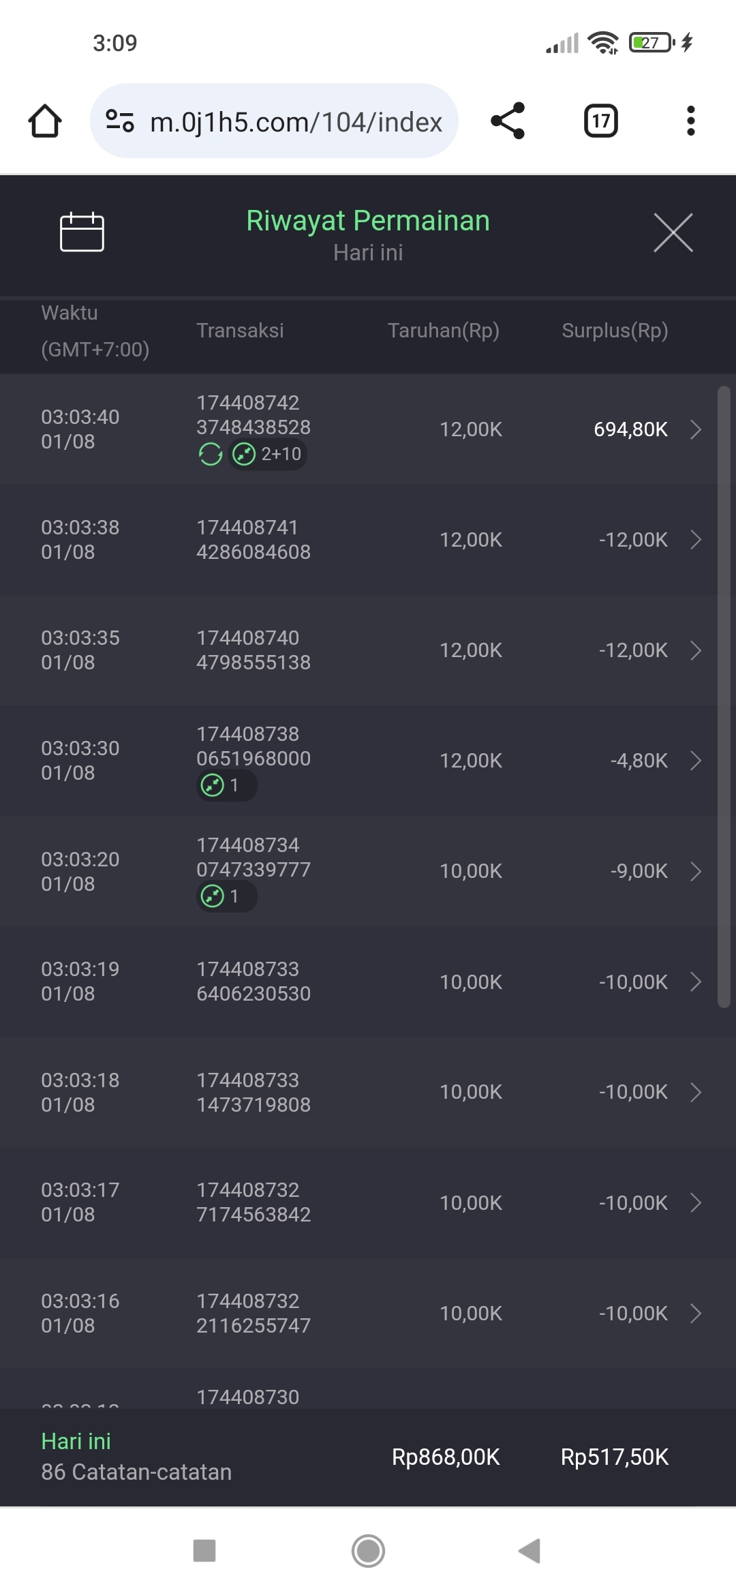Viewport: 736px width, 1595px height.
Task: Expand the -4,80K surplus row chevron
Action: point(695,761)
